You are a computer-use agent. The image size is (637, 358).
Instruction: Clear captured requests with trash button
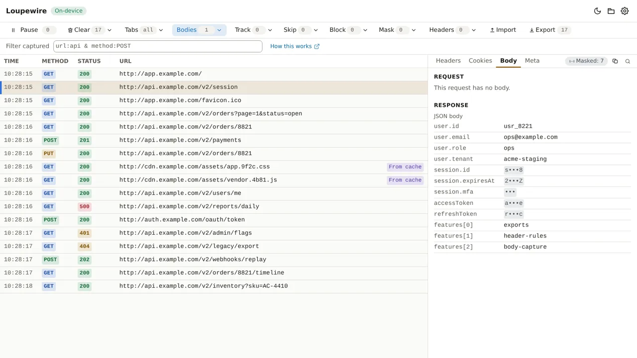coord(85,30)
